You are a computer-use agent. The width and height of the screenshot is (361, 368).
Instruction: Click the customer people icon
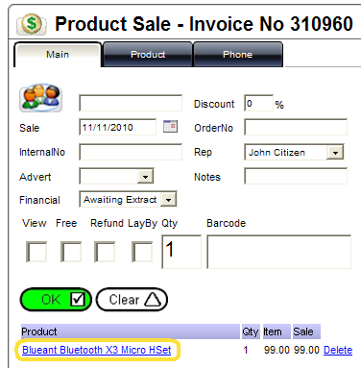(x=40, y=98)
